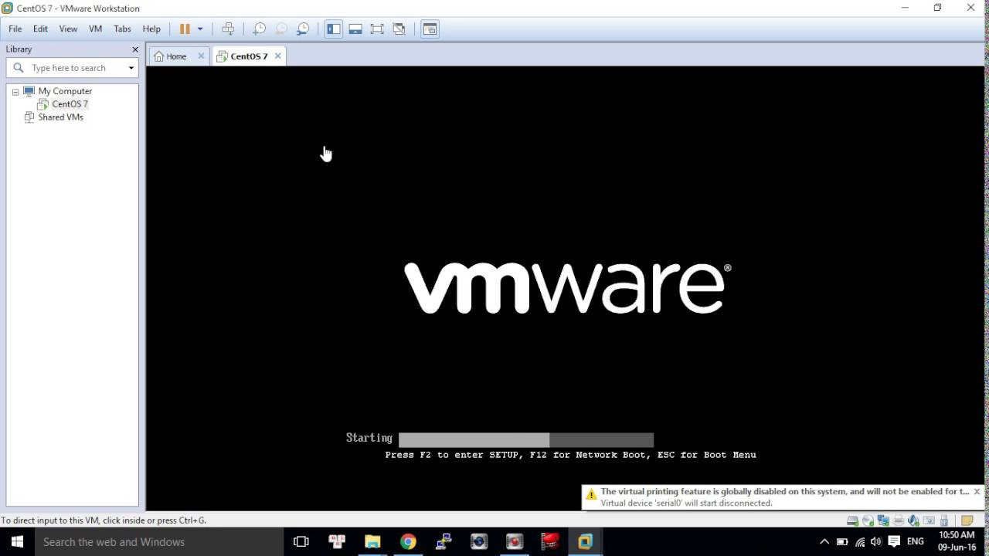Click the yellow warning triangle icon

591,494
